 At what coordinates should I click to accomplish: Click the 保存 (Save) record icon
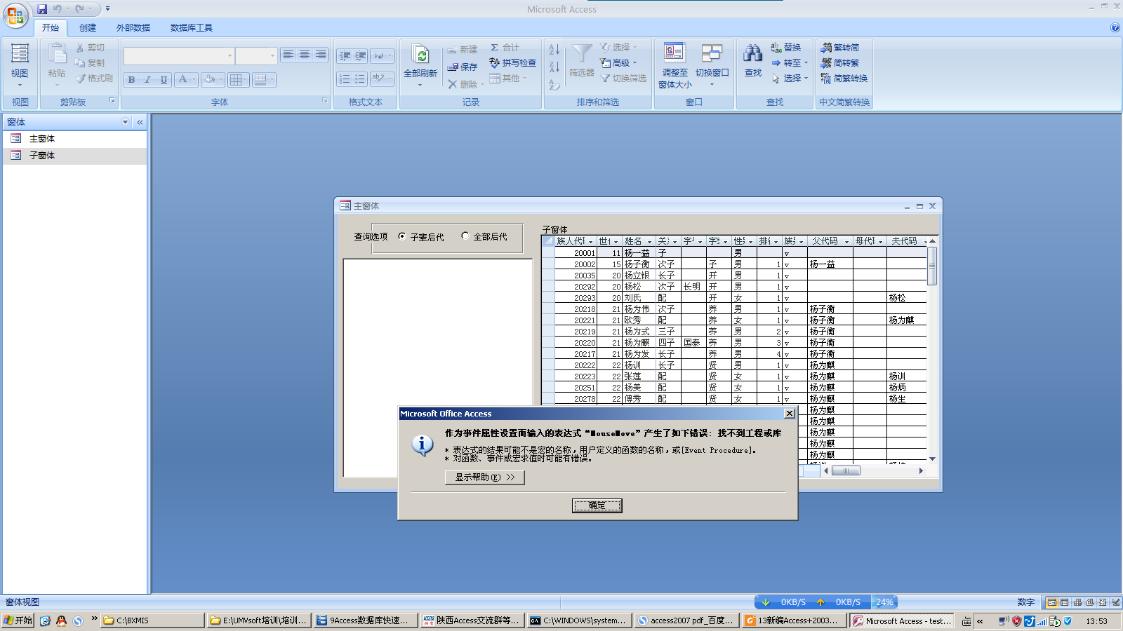point(453,67)
